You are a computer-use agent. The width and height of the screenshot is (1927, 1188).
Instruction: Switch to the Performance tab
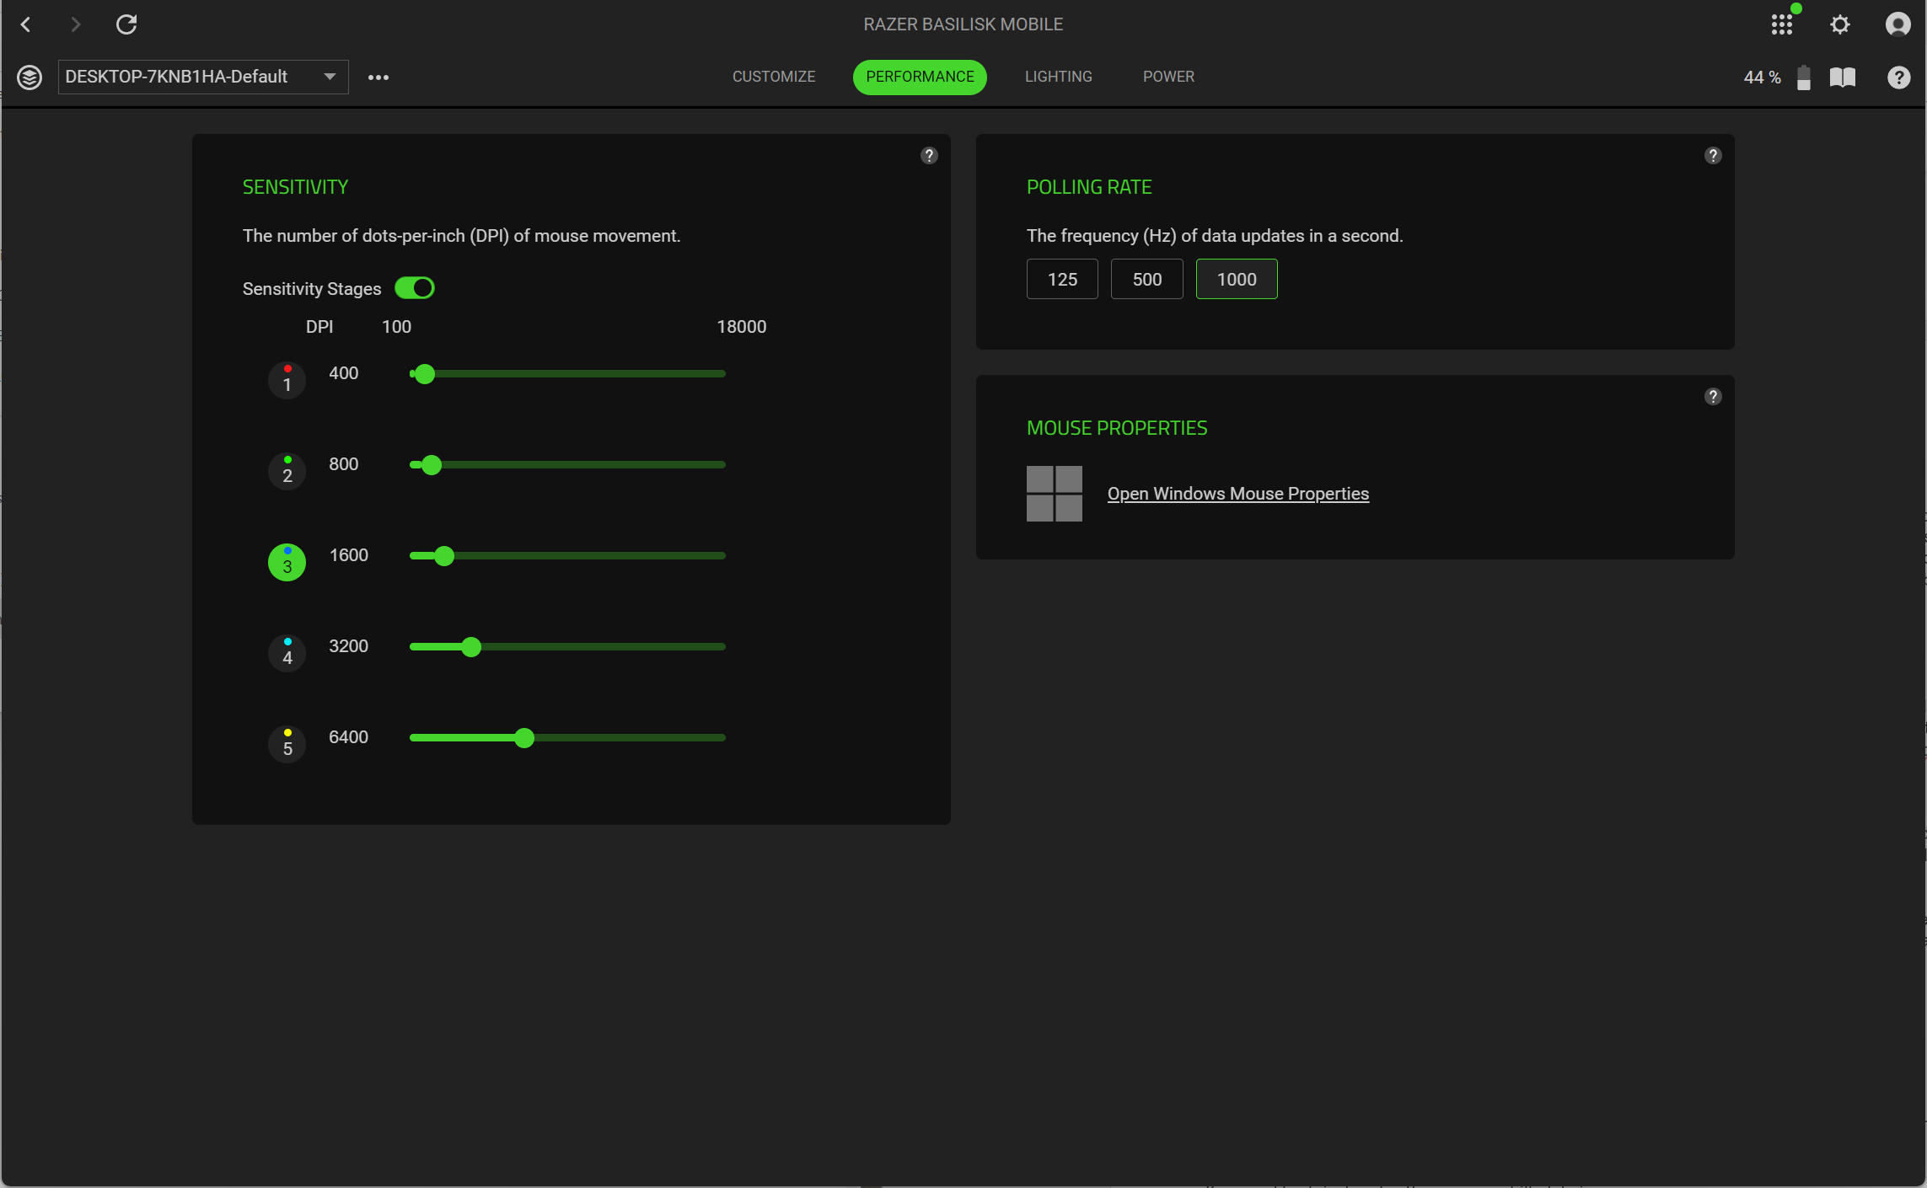tap(920, 77)
